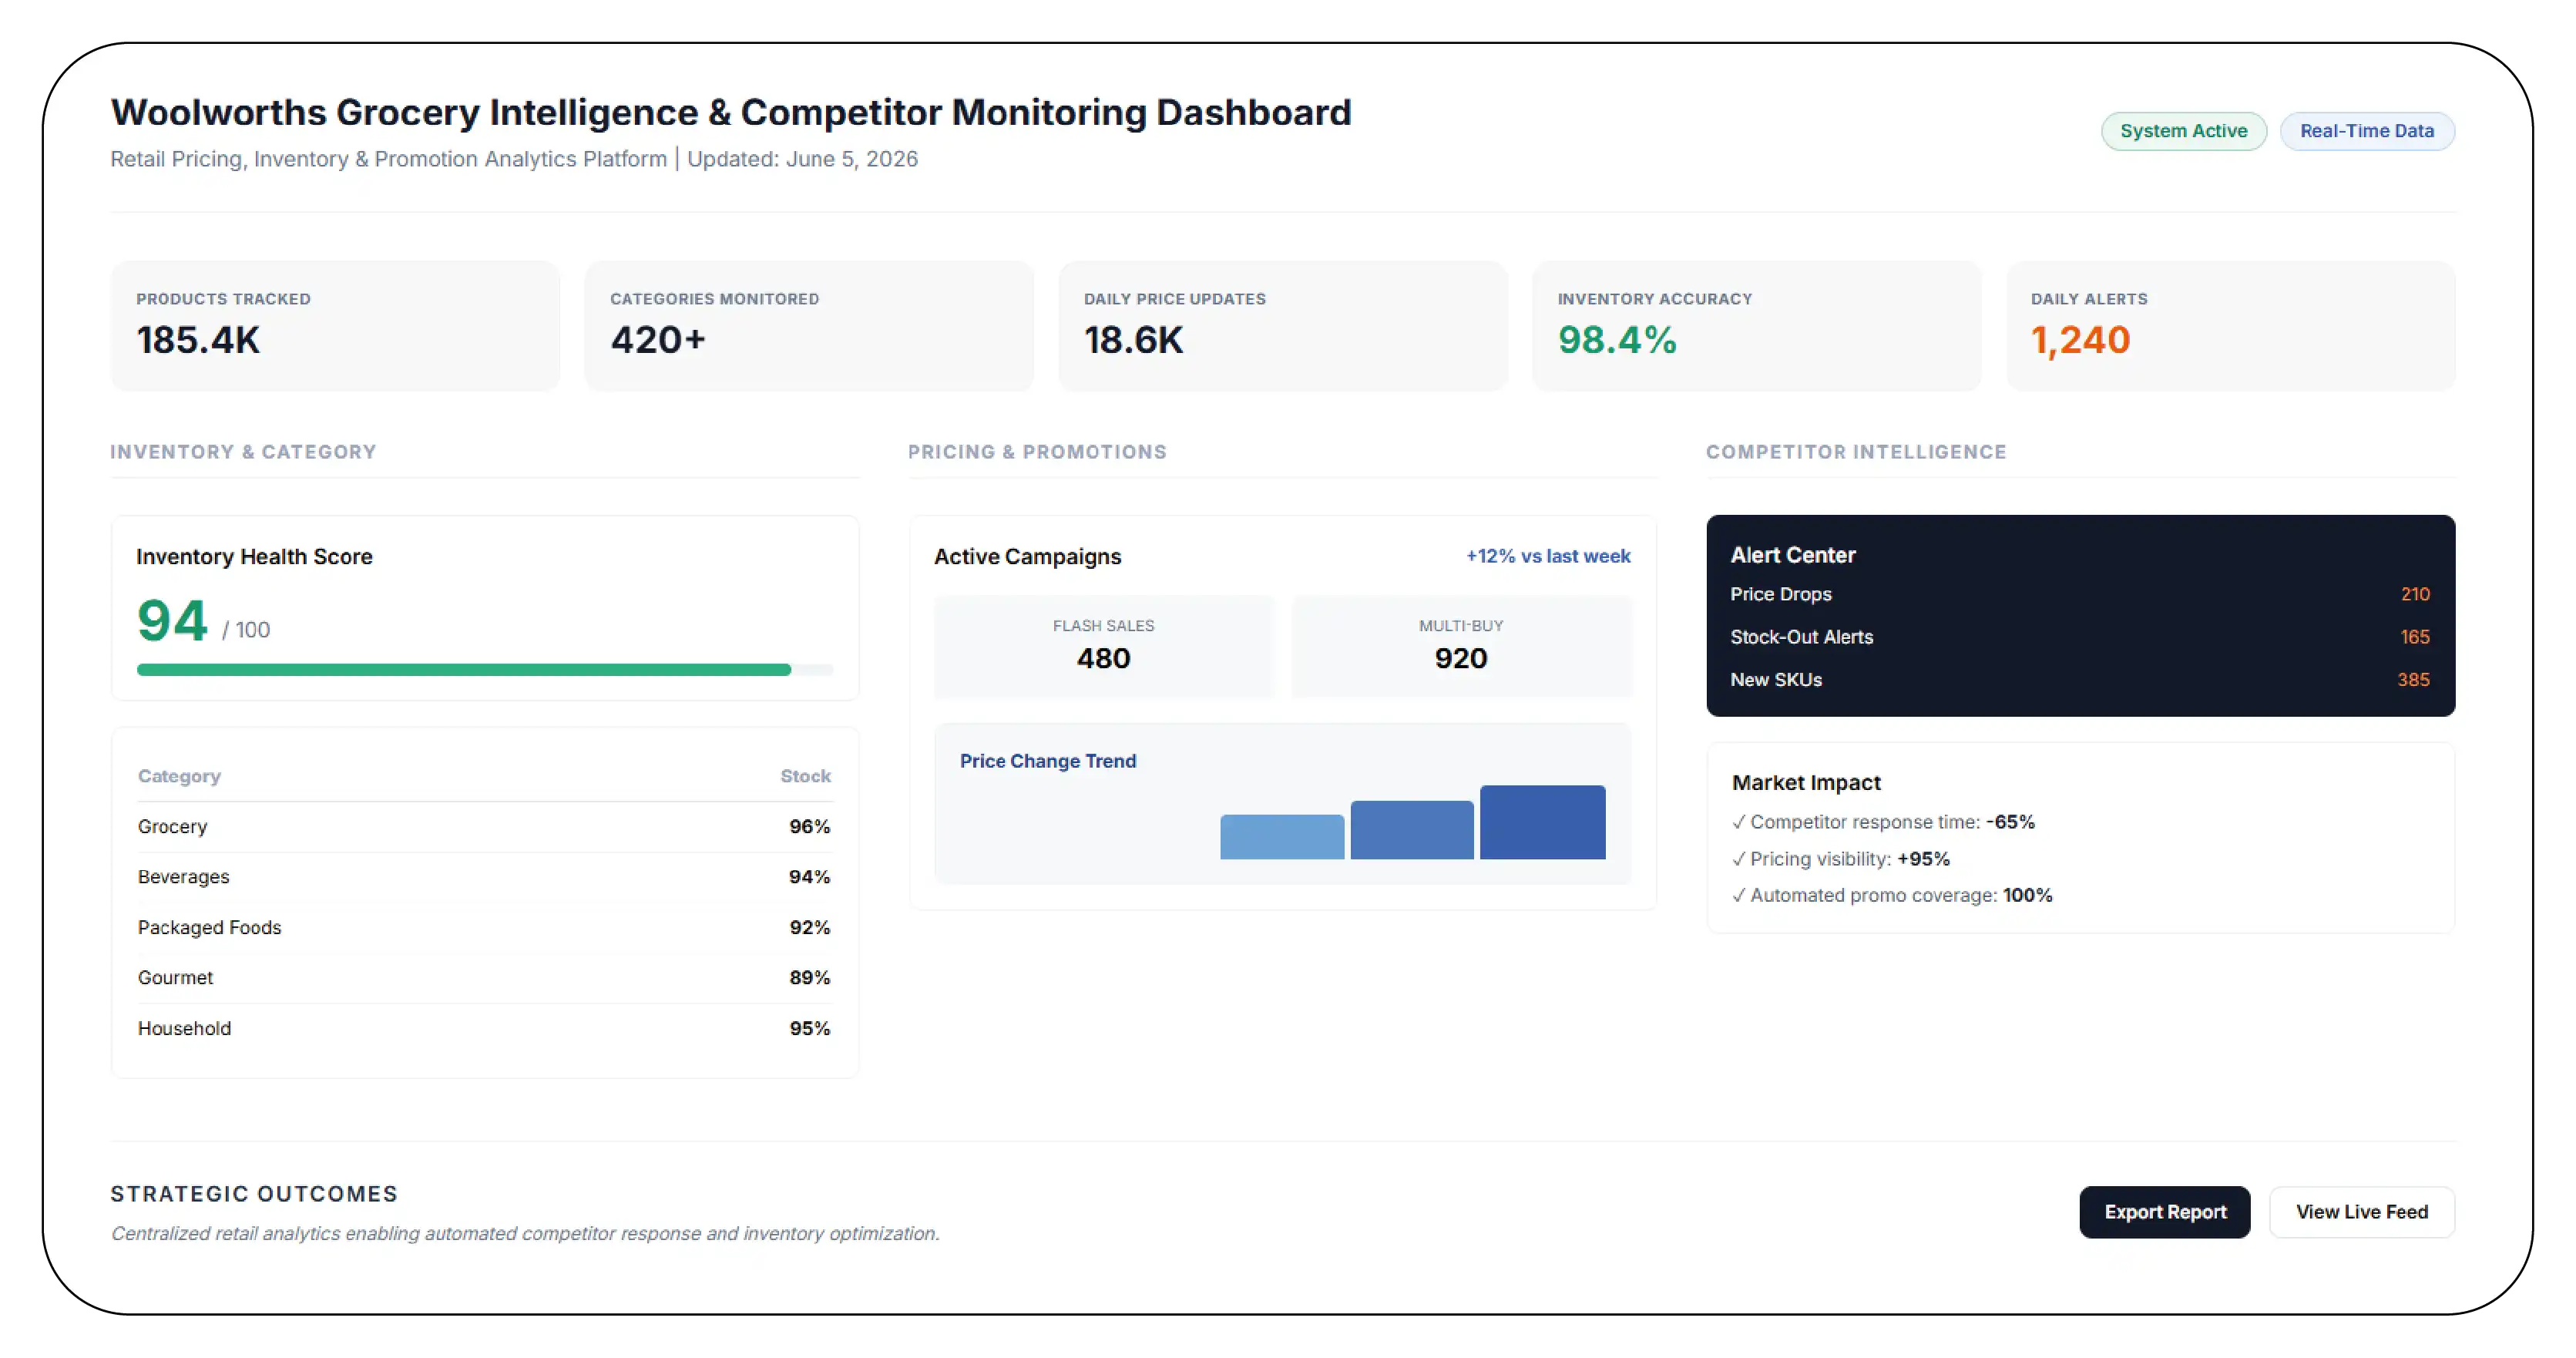Select the Automated promo coverage 100% line
2576x1358 pixels.
[1892, 896]
